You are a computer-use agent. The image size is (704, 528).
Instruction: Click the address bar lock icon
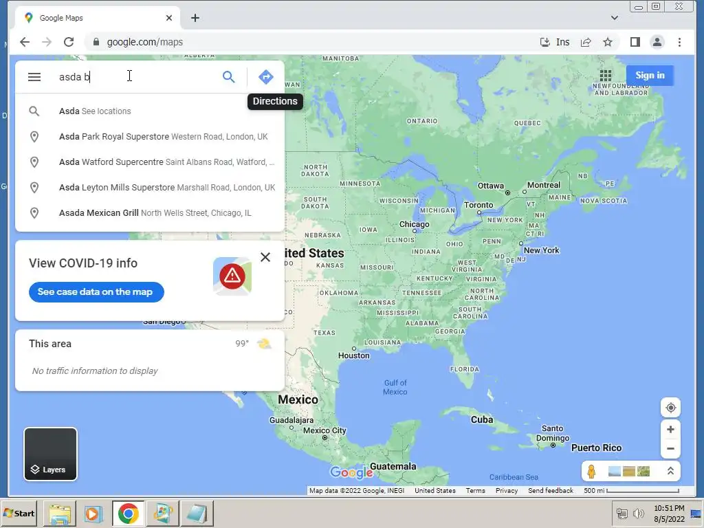(x=96, y=42)
